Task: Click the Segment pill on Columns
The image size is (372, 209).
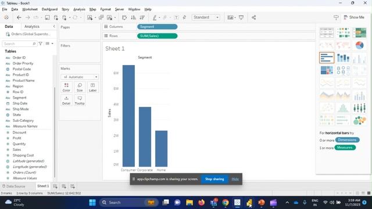Action: (157, 27)
